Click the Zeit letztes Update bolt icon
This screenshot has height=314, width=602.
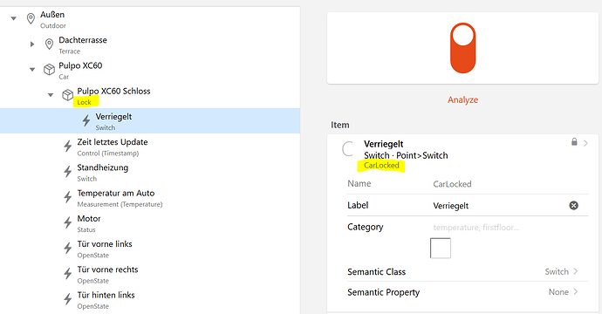coord(68,146)
